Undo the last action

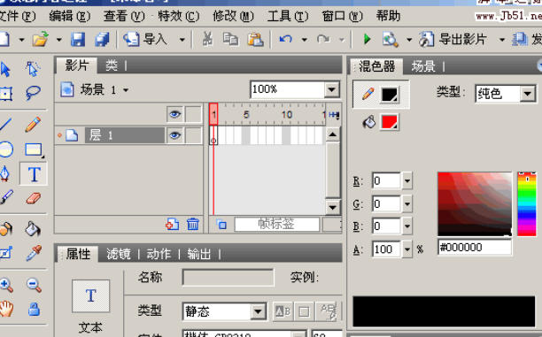click(x=285, y=40)
